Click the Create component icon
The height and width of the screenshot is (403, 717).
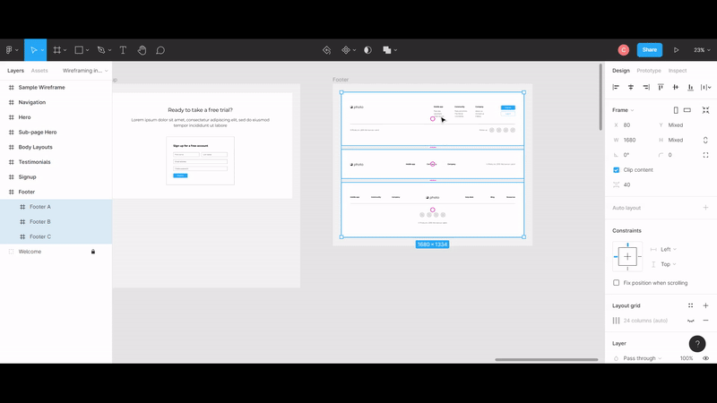346,50
